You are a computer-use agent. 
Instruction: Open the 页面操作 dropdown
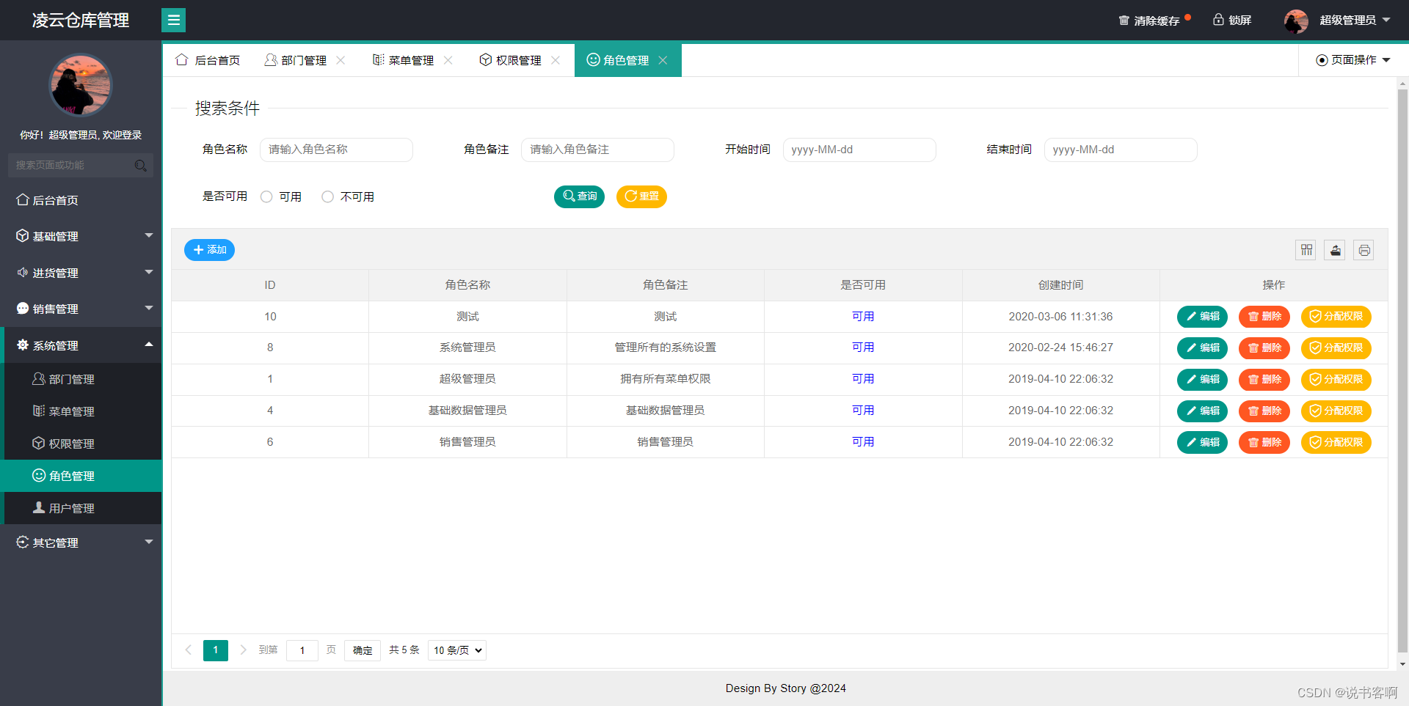(x=1352, y=60)
